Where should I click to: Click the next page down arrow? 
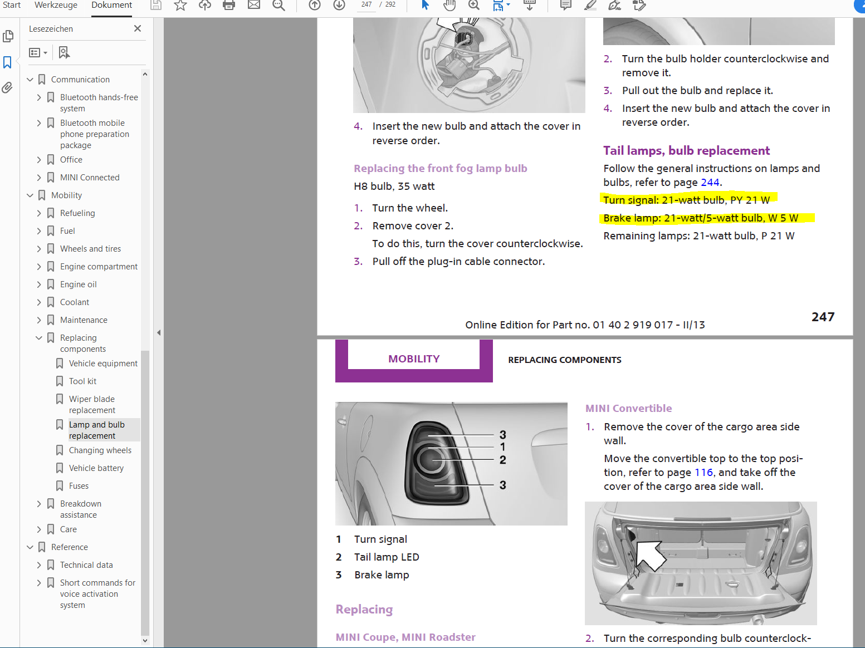[x=339, y=6]
